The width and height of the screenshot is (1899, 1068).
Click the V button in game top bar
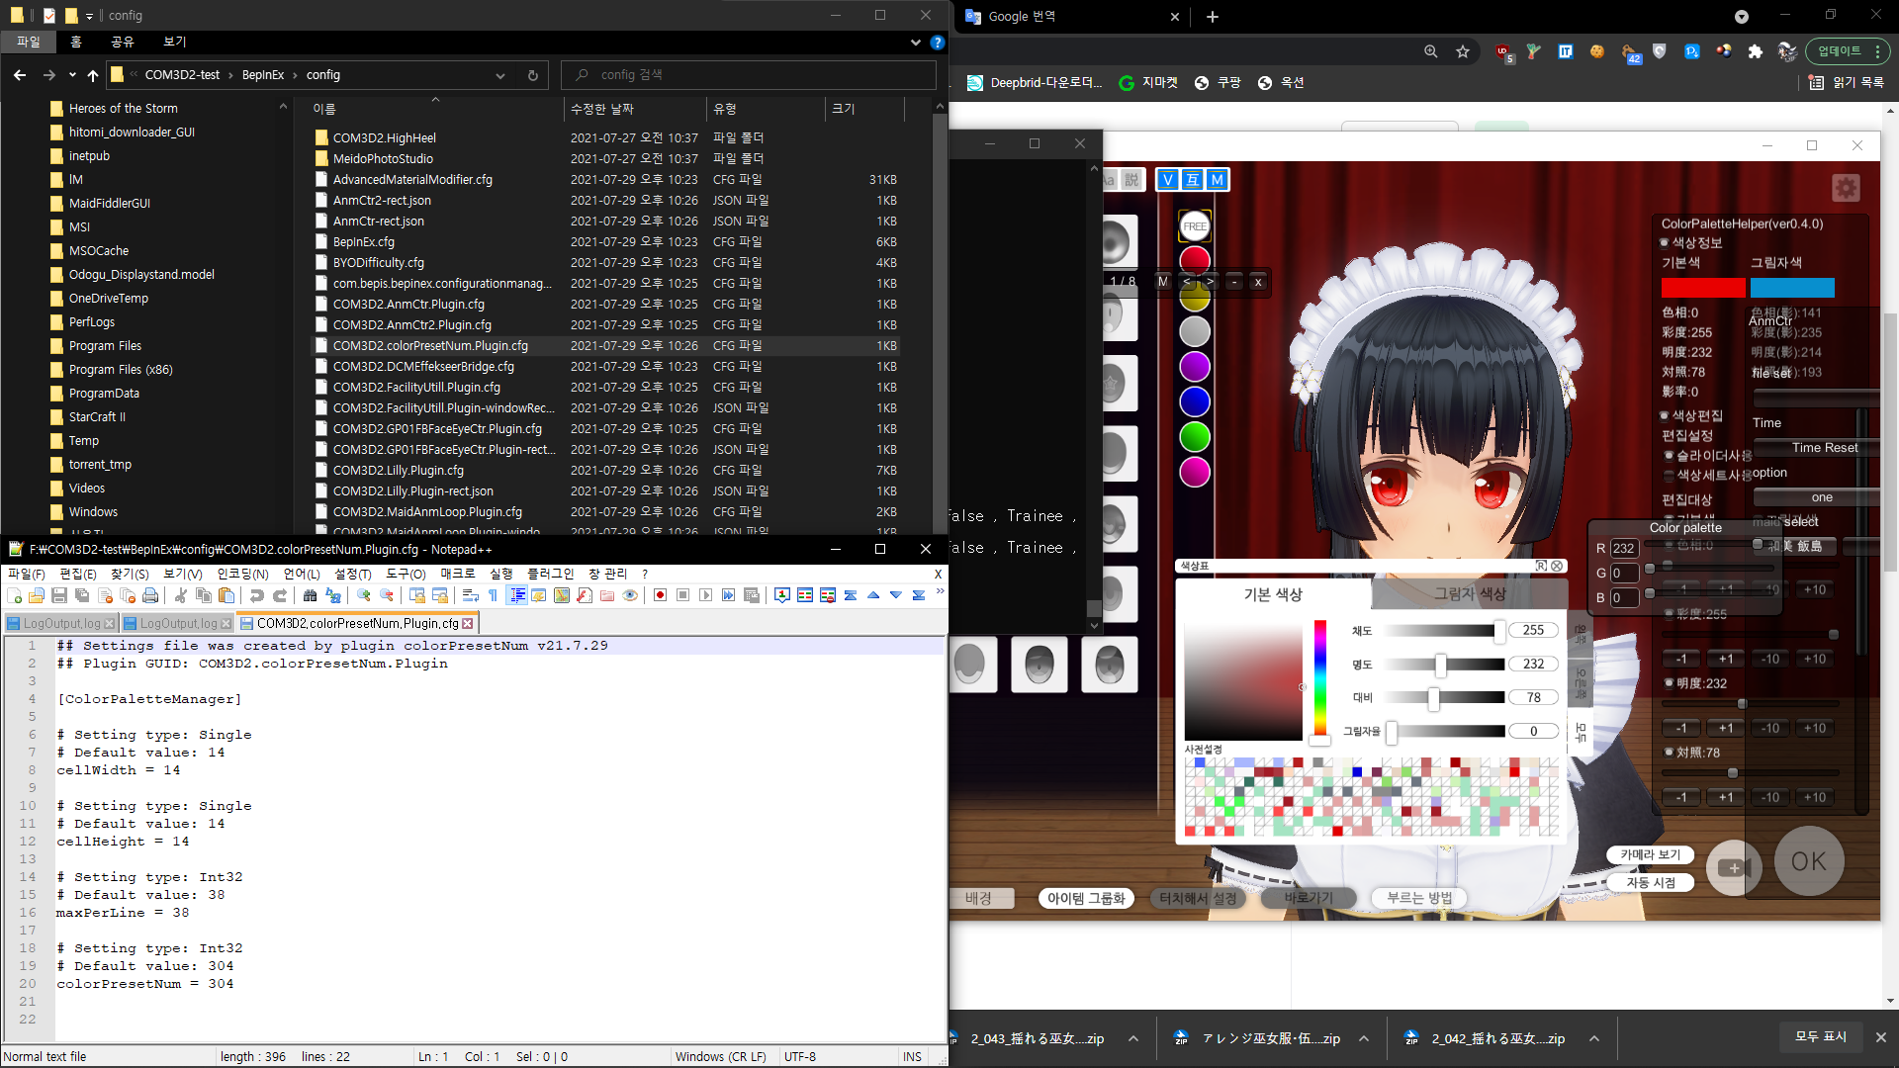pos(1168,180)
